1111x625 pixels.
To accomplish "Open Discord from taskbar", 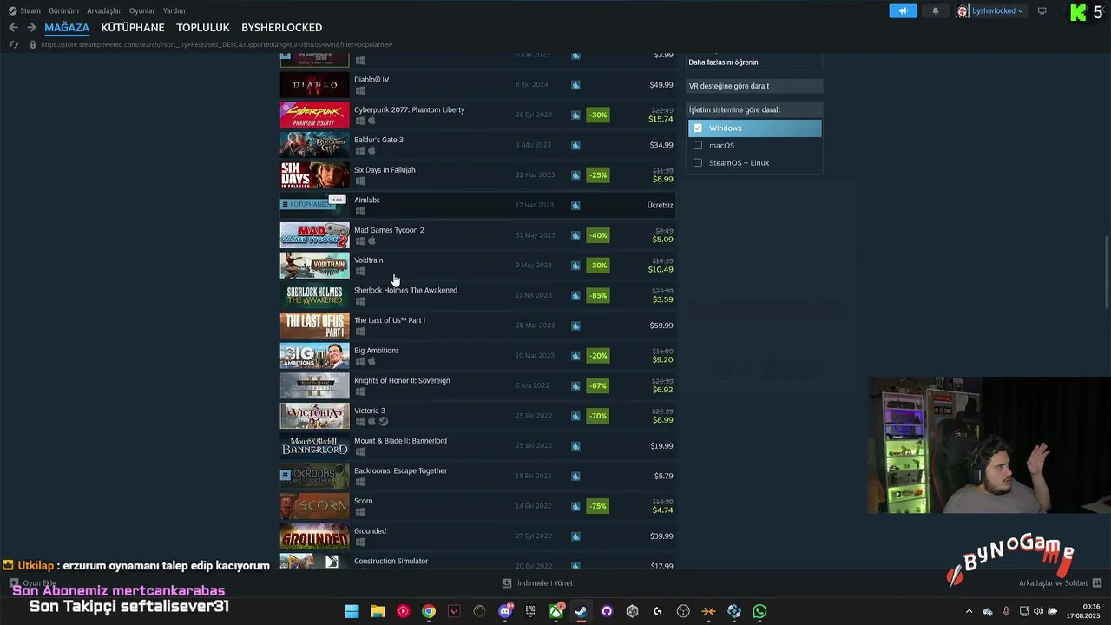I will pos(505,611).
